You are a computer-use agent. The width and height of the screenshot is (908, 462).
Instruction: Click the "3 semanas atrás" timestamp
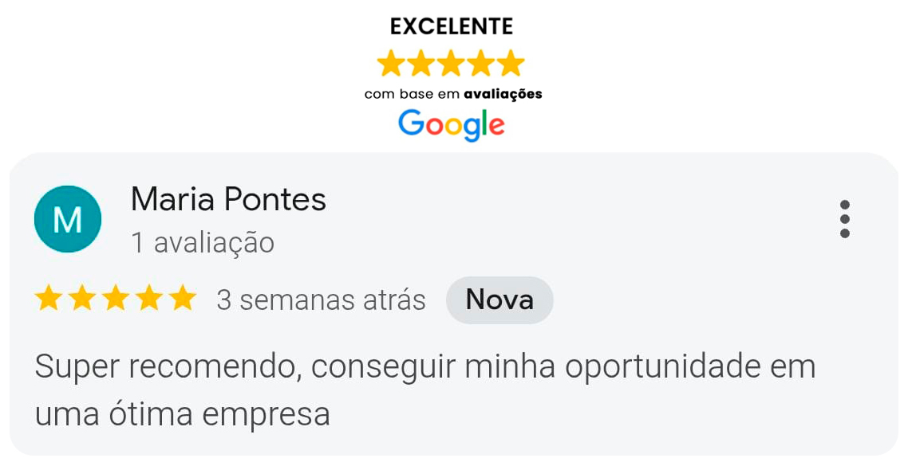[321, 300]
